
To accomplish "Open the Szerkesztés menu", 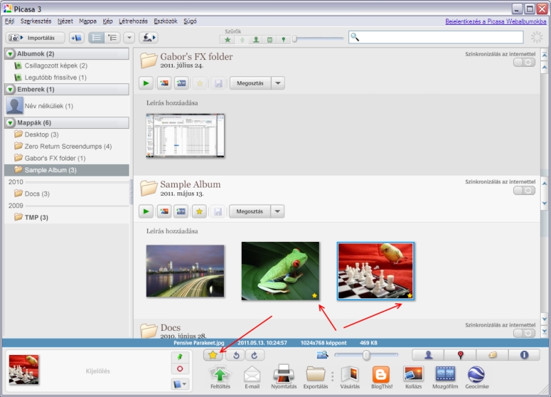I will coord(36,21).
